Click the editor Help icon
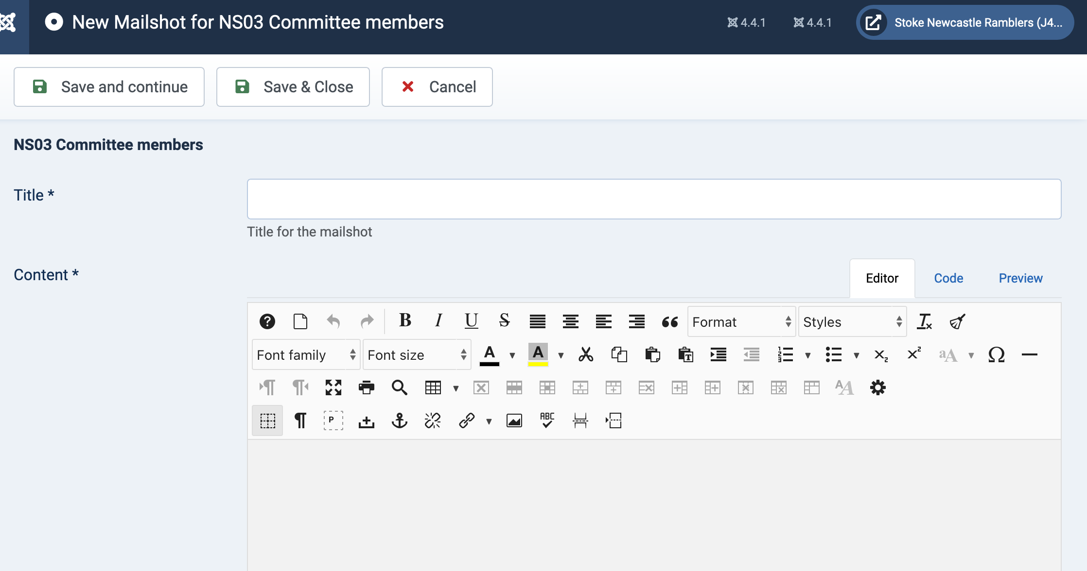 point(267,321)
